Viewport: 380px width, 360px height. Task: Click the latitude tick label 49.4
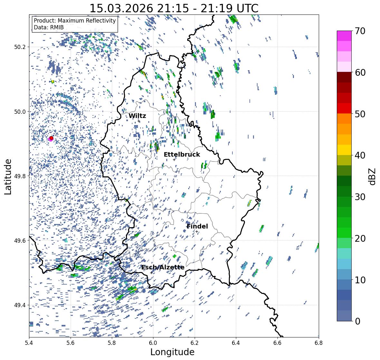click(20, 305)
